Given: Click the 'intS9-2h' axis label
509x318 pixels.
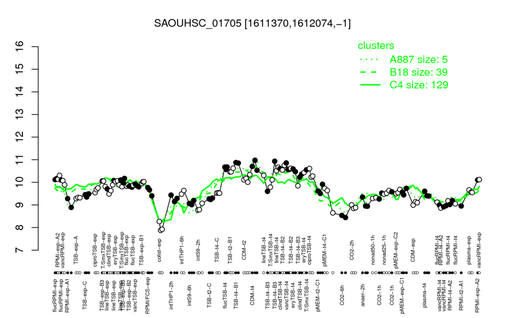Looking at the screenshot, I should click(x=198, y=250).
